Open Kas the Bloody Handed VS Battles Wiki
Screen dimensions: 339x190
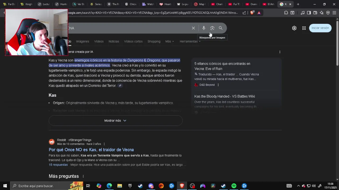click(x=225, y=96)
